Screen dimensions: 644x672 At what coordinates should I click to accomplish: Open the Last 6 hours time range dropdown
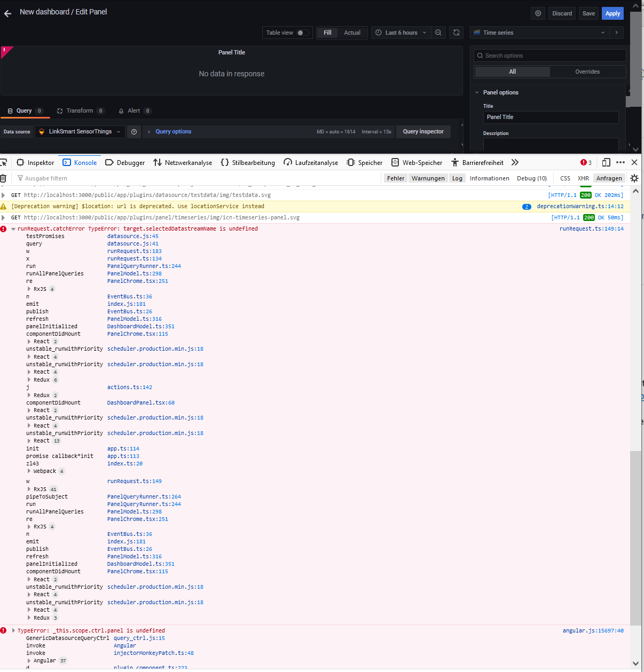(401, 33)
